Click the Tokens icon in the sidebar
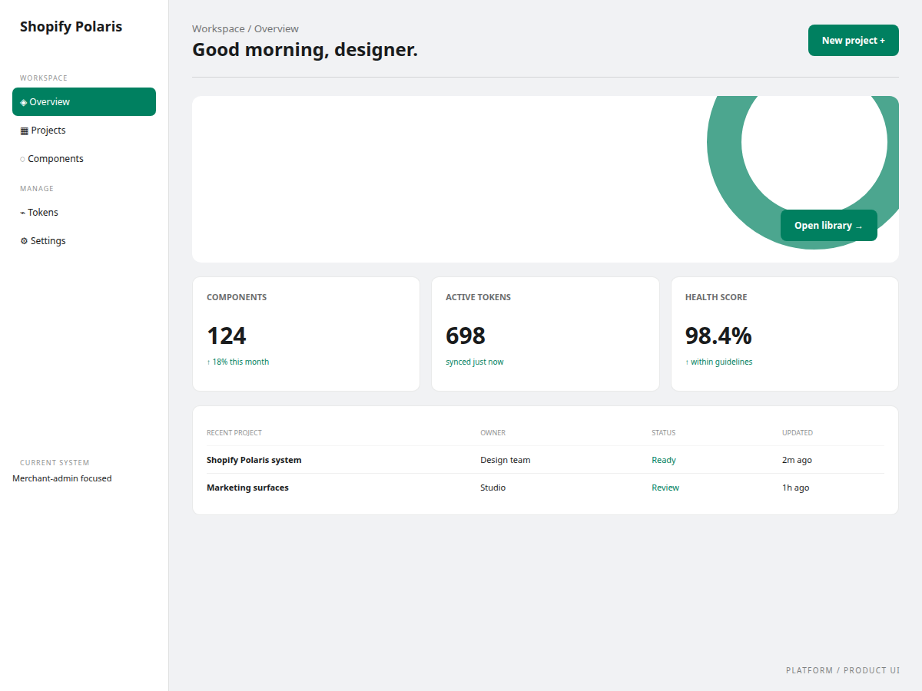Image resolution: width=922 pixels, height=691 pixels. pyautogui.click(x=23, y=213)
